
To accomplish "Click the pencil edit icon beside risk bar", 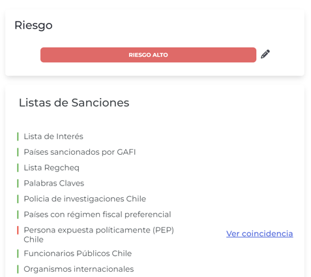I will coord(265,54).
